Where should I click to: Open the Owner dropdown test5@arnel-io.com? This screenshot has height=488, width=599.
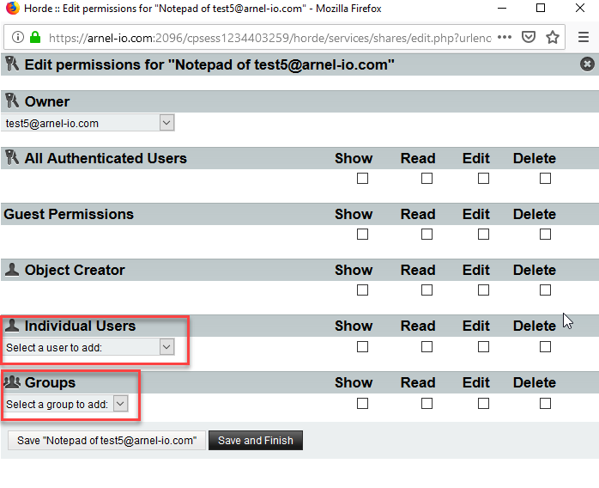click(x=88, y=123)
